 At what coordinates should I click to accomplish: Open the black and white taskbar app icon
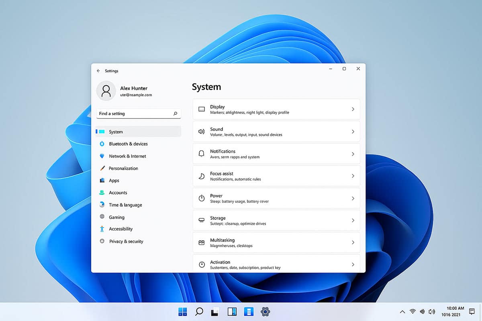tap(214, 312)
